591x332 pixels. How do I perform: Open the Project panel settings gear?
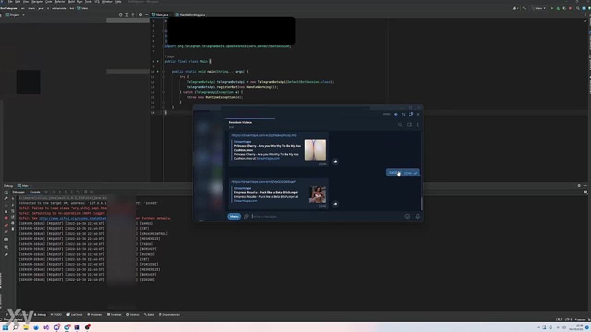point(140,15)
